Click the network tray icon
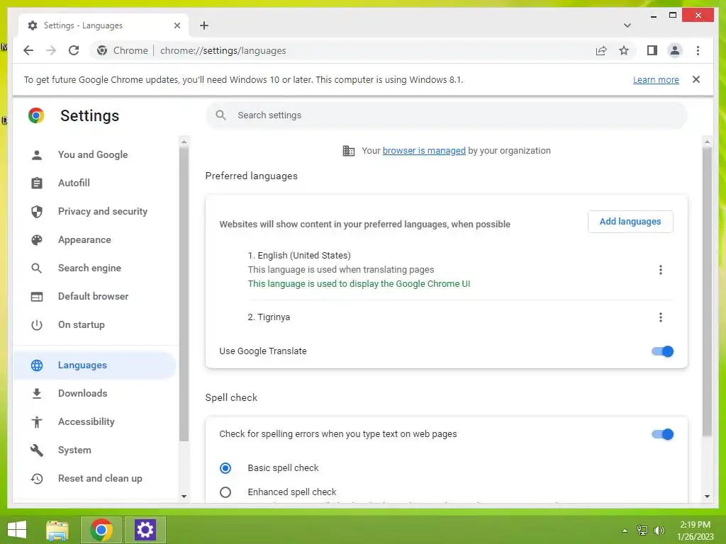The image size is (726, 544). pyautogui.click(x=642, y=531)
